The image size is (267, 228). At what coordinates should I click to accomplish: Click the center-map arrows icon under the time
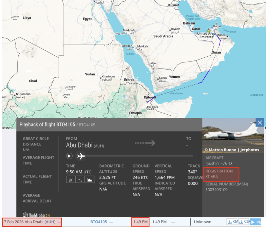71,180
